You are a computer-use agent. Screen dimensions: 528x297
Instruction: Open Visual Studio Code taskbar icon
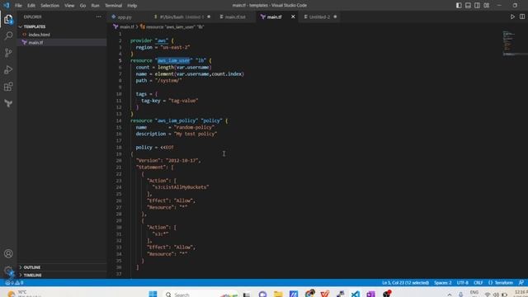(x=356, y=294)
